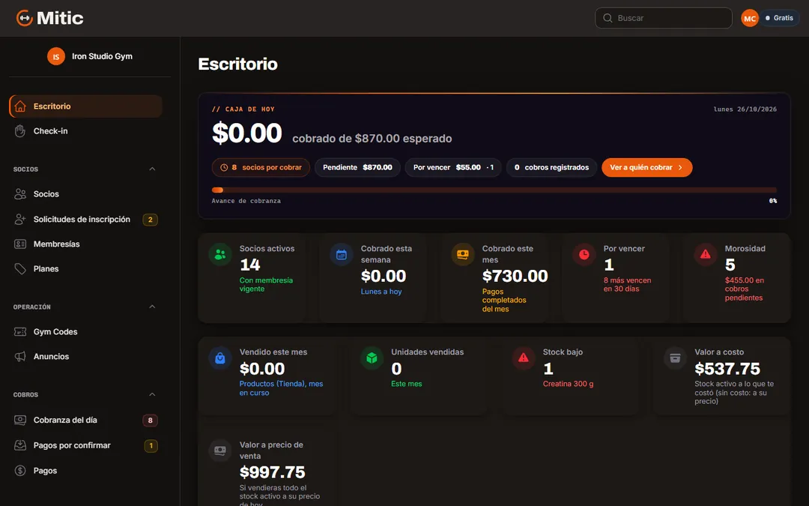Click the Morosidad warning triangle icon
809x506 pixels.
pos(706,255)
